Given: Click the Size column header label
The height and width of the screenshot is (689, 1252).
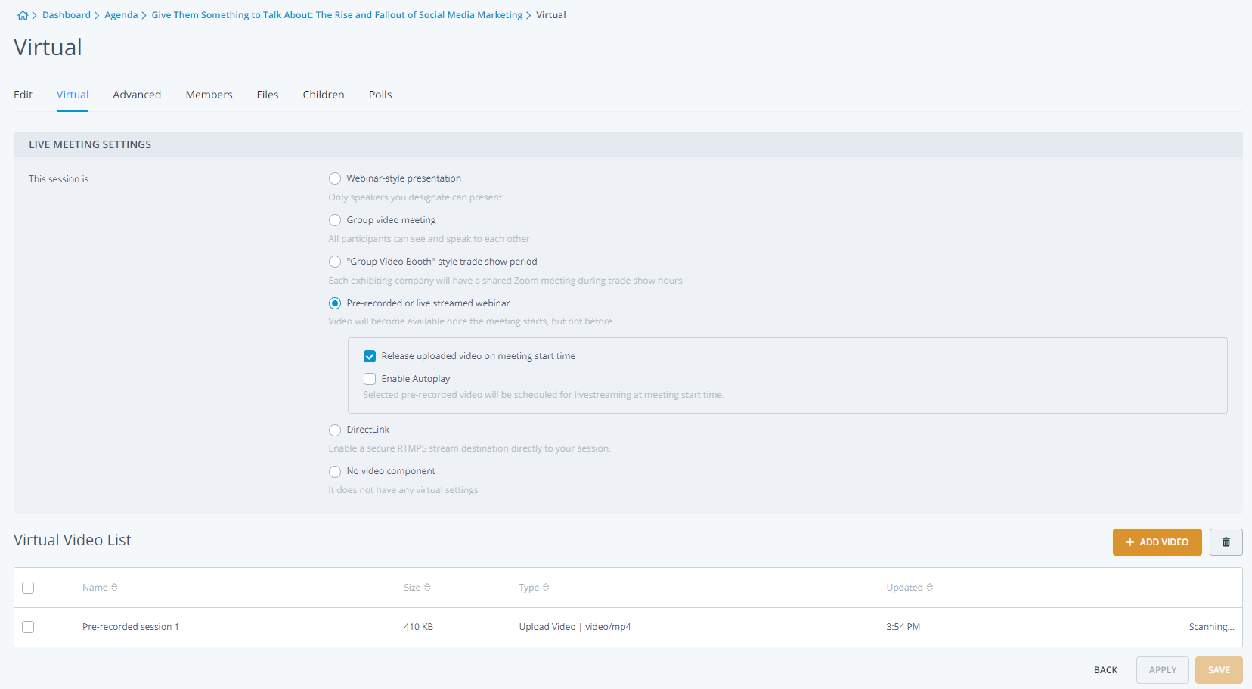Looking at the screenshot, I should tap(412, 588).
